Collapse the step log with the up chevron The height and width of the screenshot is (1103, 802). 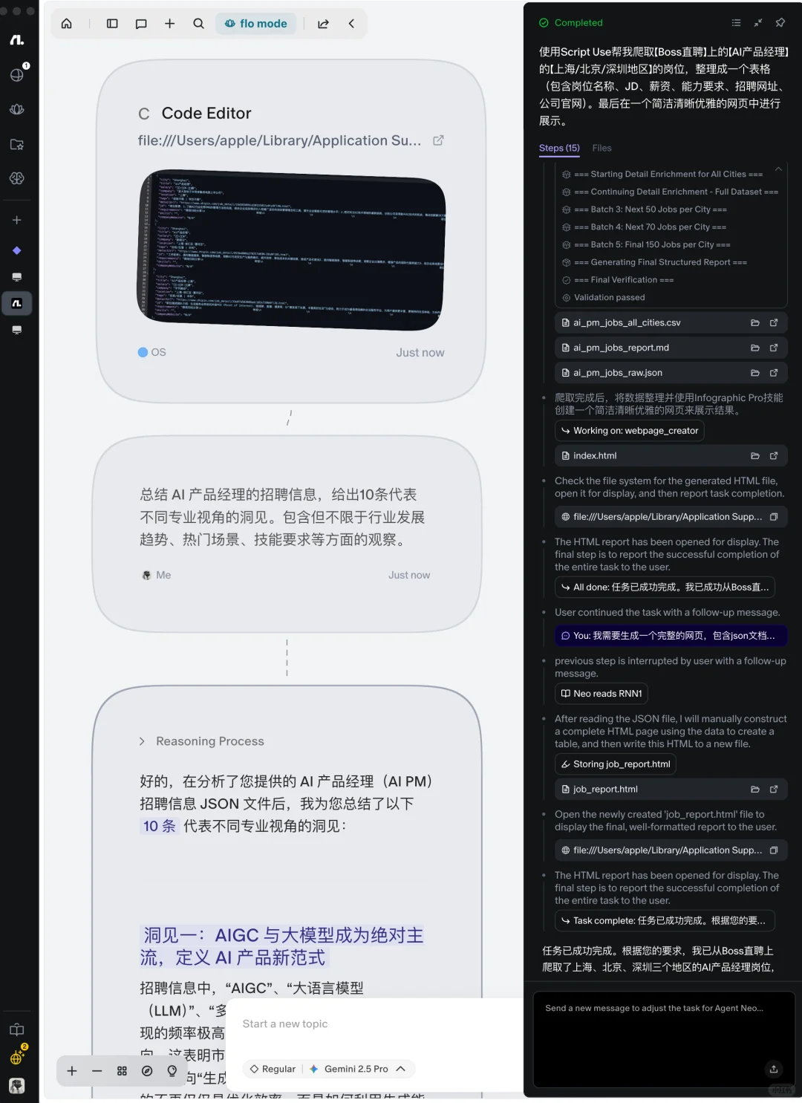click(778, 169)
